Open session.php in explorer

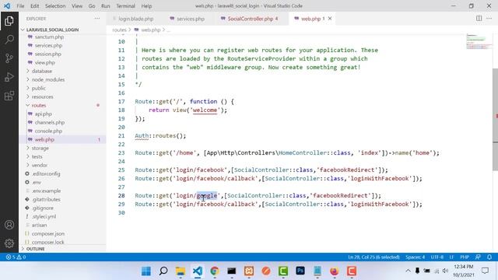point(48,54)
